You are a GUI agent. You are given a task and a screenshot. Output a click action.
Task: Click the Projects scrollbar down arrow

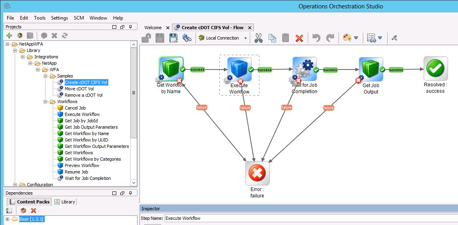[133, 183]
